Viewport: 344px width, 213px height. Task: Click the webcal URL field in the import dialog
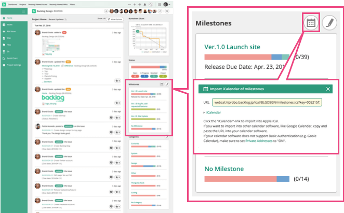pyautogui.click(x=267, y=102)
